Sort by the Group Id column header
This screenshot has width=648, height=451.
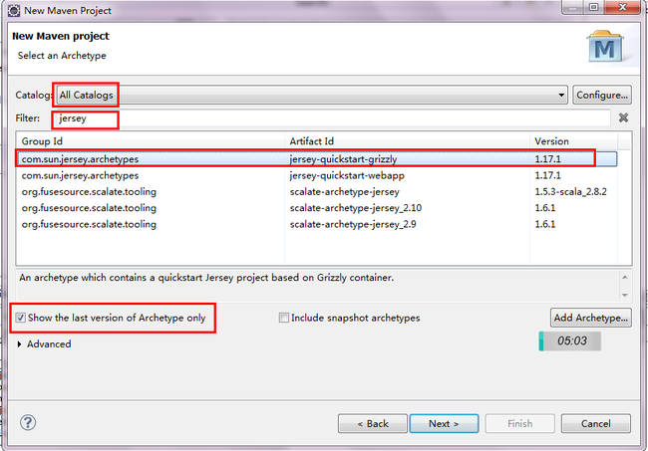pos(151,141)
